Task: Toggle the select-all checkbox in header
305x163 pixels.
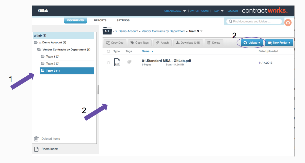Action: click(108, 51)
